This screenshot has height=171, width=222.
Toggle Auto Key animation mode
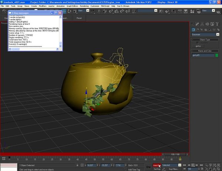pyautogui.click(x=157, y=165)
